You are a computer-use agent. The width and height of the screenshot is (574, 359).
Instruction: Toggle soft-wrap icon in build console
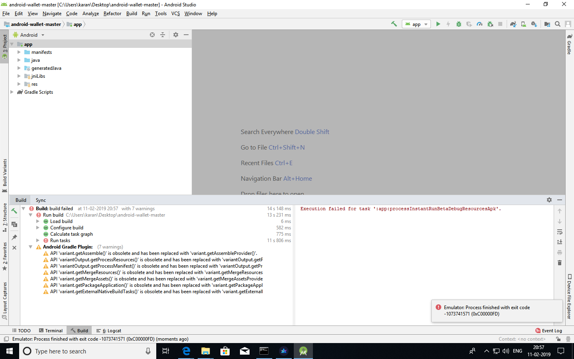coord(560,232)
